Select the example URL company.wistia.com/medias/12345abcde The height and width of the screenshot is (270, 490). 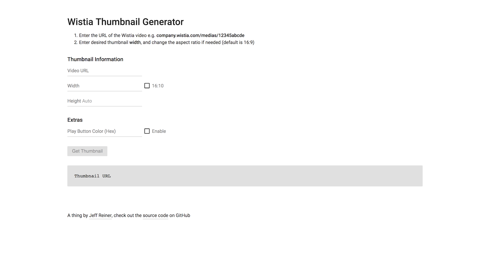201,35
